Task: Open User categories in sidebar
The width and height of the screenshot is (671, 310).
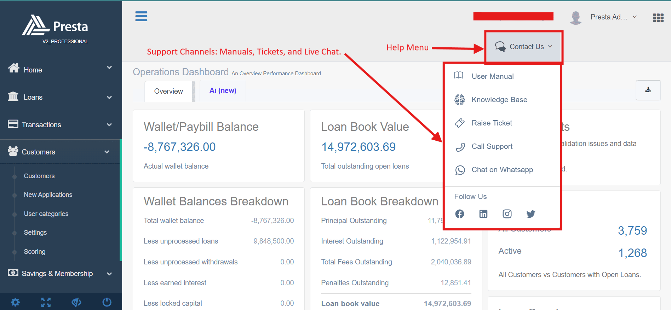Action: click(46, 214)
